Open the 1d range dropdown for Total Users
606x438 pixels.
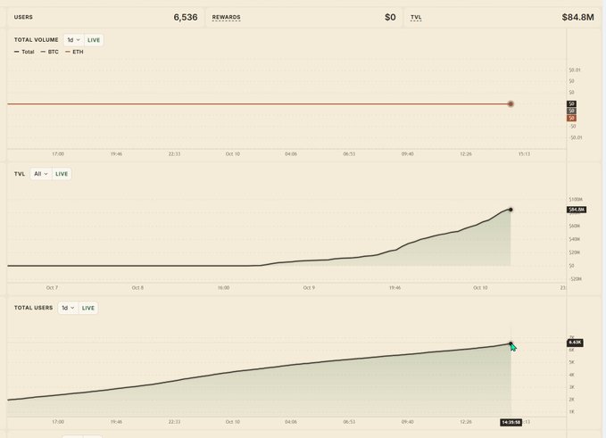[x=69, y=308]
